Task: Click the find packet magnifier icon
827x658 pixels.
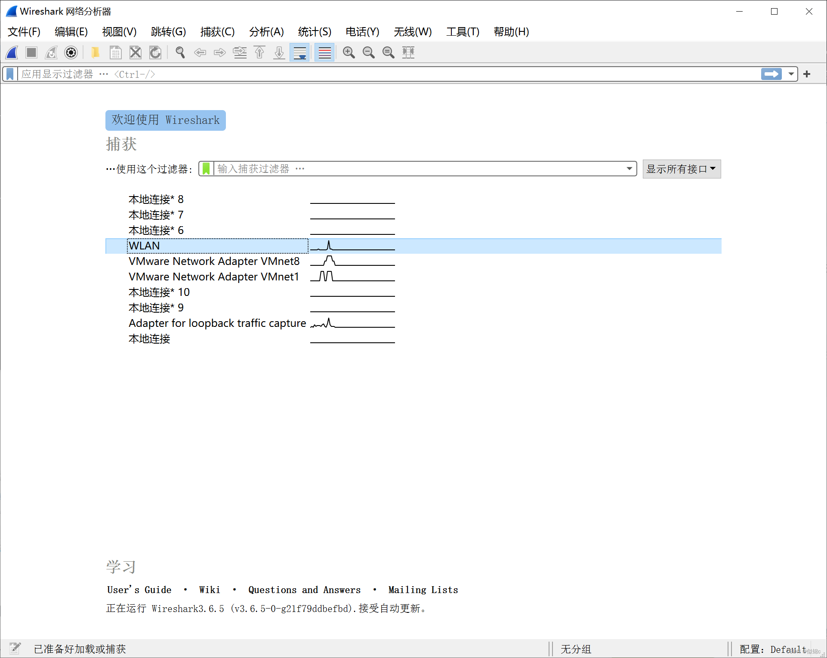Action: (180, 52)
